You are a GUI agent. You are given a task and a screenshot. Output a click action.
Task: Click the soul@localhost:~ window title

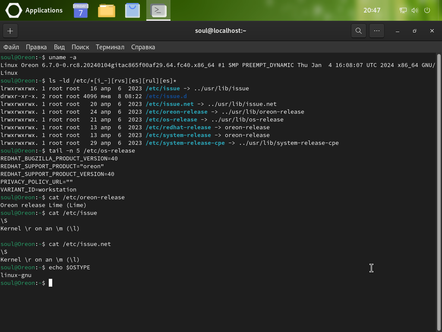pos(221,31)
